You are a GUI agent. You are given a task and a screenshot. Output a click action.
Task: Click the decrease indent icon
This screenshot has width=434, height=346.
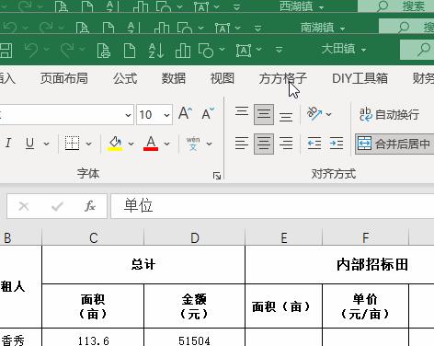(x=314, y=144)
